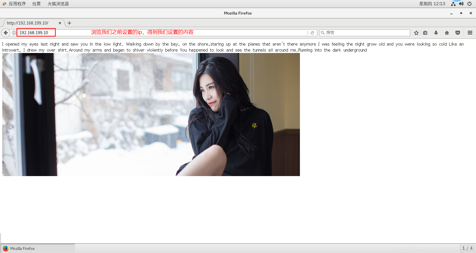The image size is (476, 253).
Task: Show site information via the info icon
Action: tap(14, 33)
